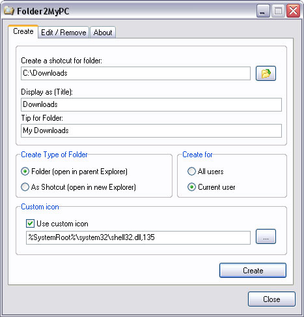Image resolution: width=304 pixels, height=317 pixels.
Task: Click the browse folder icon button
Action: tap(266, 74)
